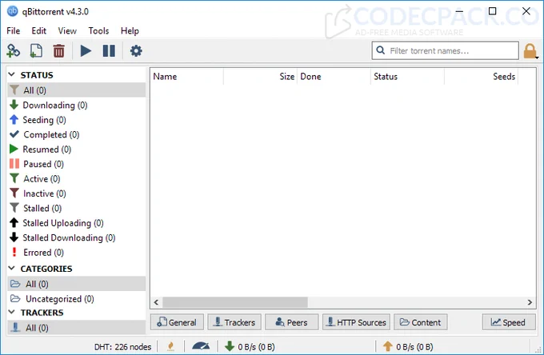Select Uncategorized (0) category
This screenshot has height=355, width=544.
click(76, 299)
